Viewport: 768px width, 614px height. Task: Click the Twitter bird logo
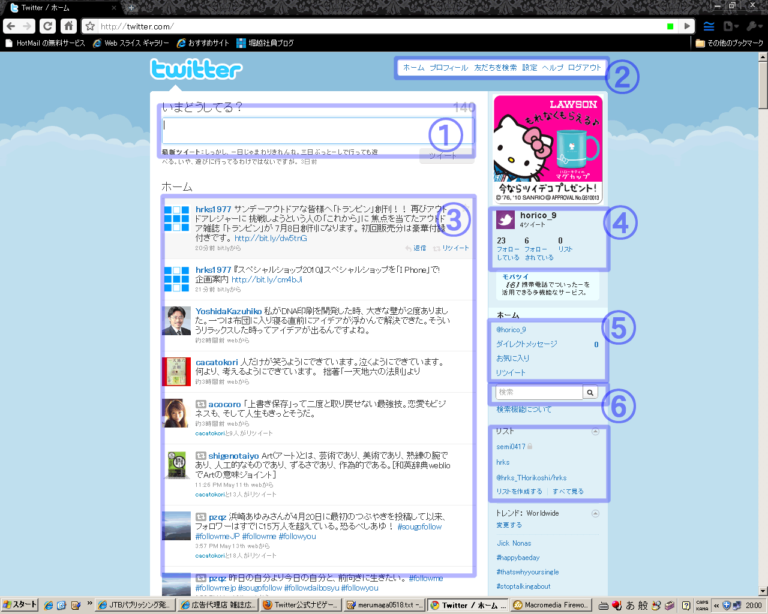(x=196, y=70)
